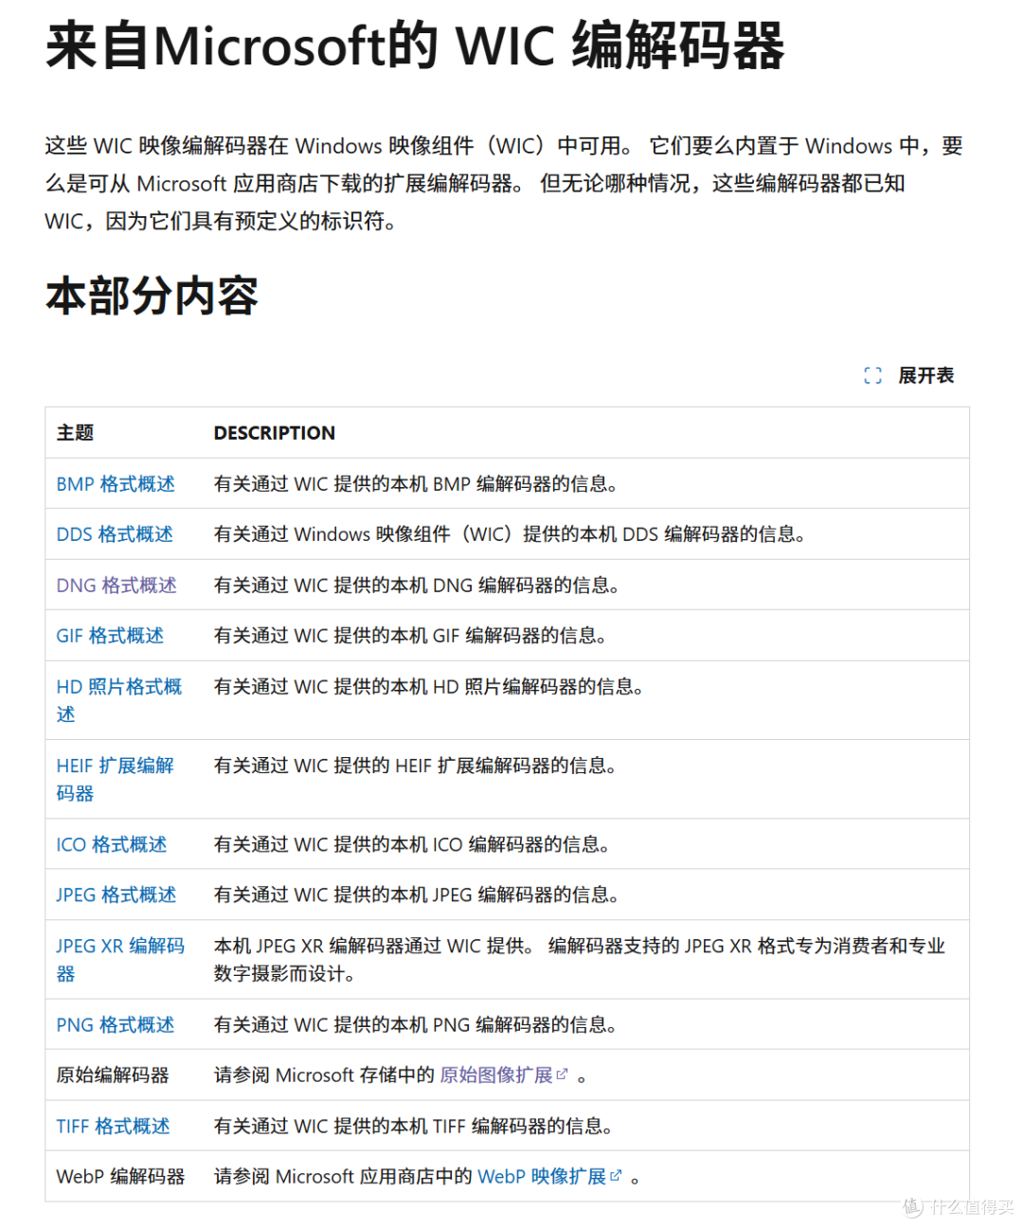Open the ICO 格式概述 link

(x=112, y=844)
